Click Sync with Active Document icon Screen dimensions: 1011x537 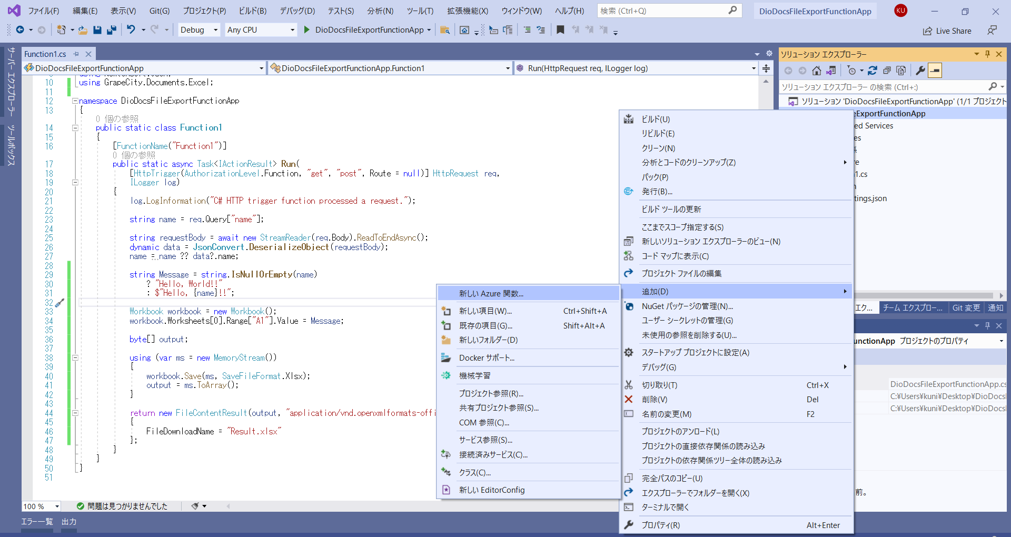[873, 71]
